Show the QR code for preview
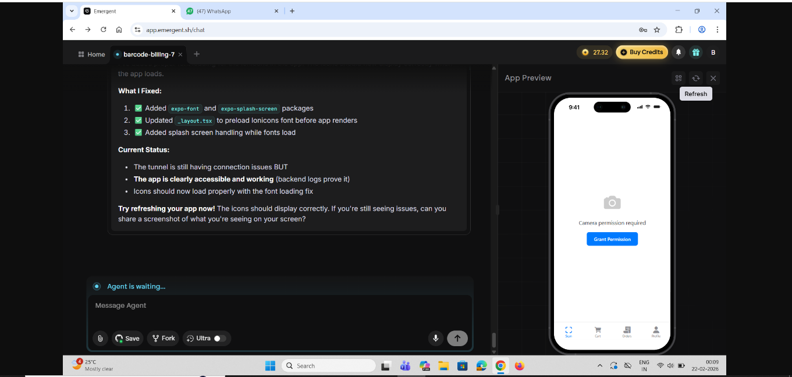Image resolution: width=792 pixels, height=377 pixels. (x=678, y=78)
